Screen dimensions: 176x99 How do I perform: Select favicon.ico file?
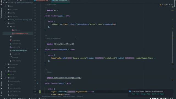[x=16, y=44]
